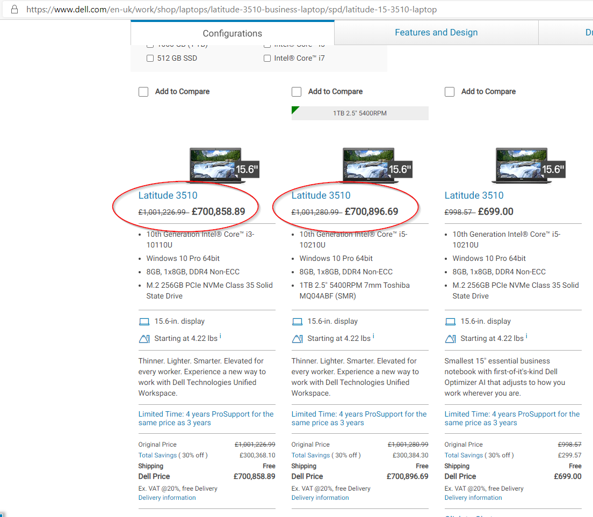Click display icon in the £699.00 card
The width and height of the screenshot is (593, 517).
(x=451, y=322)
